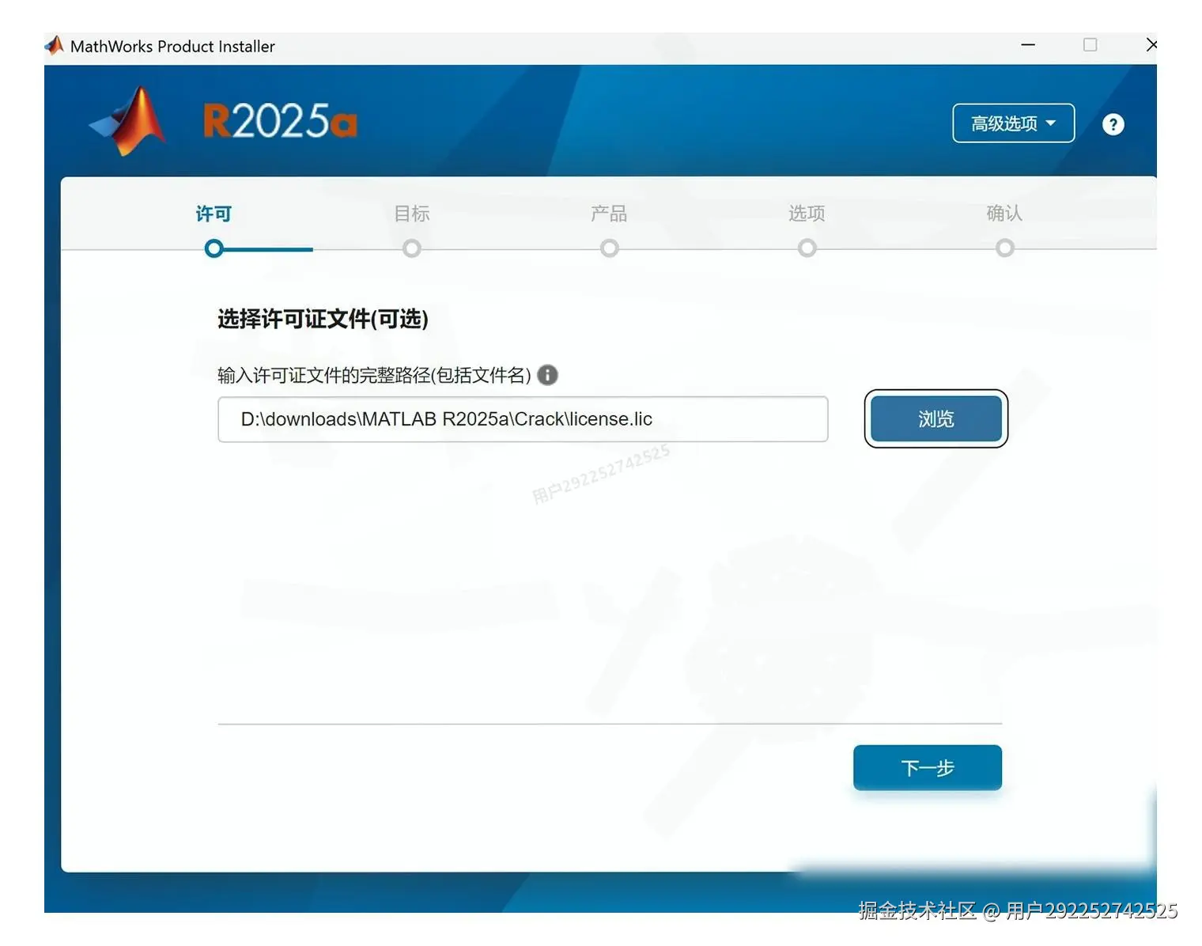Click the MATLAB logo in the header
The width and height of the screenshot is (1202, 946).
(129, 120)
